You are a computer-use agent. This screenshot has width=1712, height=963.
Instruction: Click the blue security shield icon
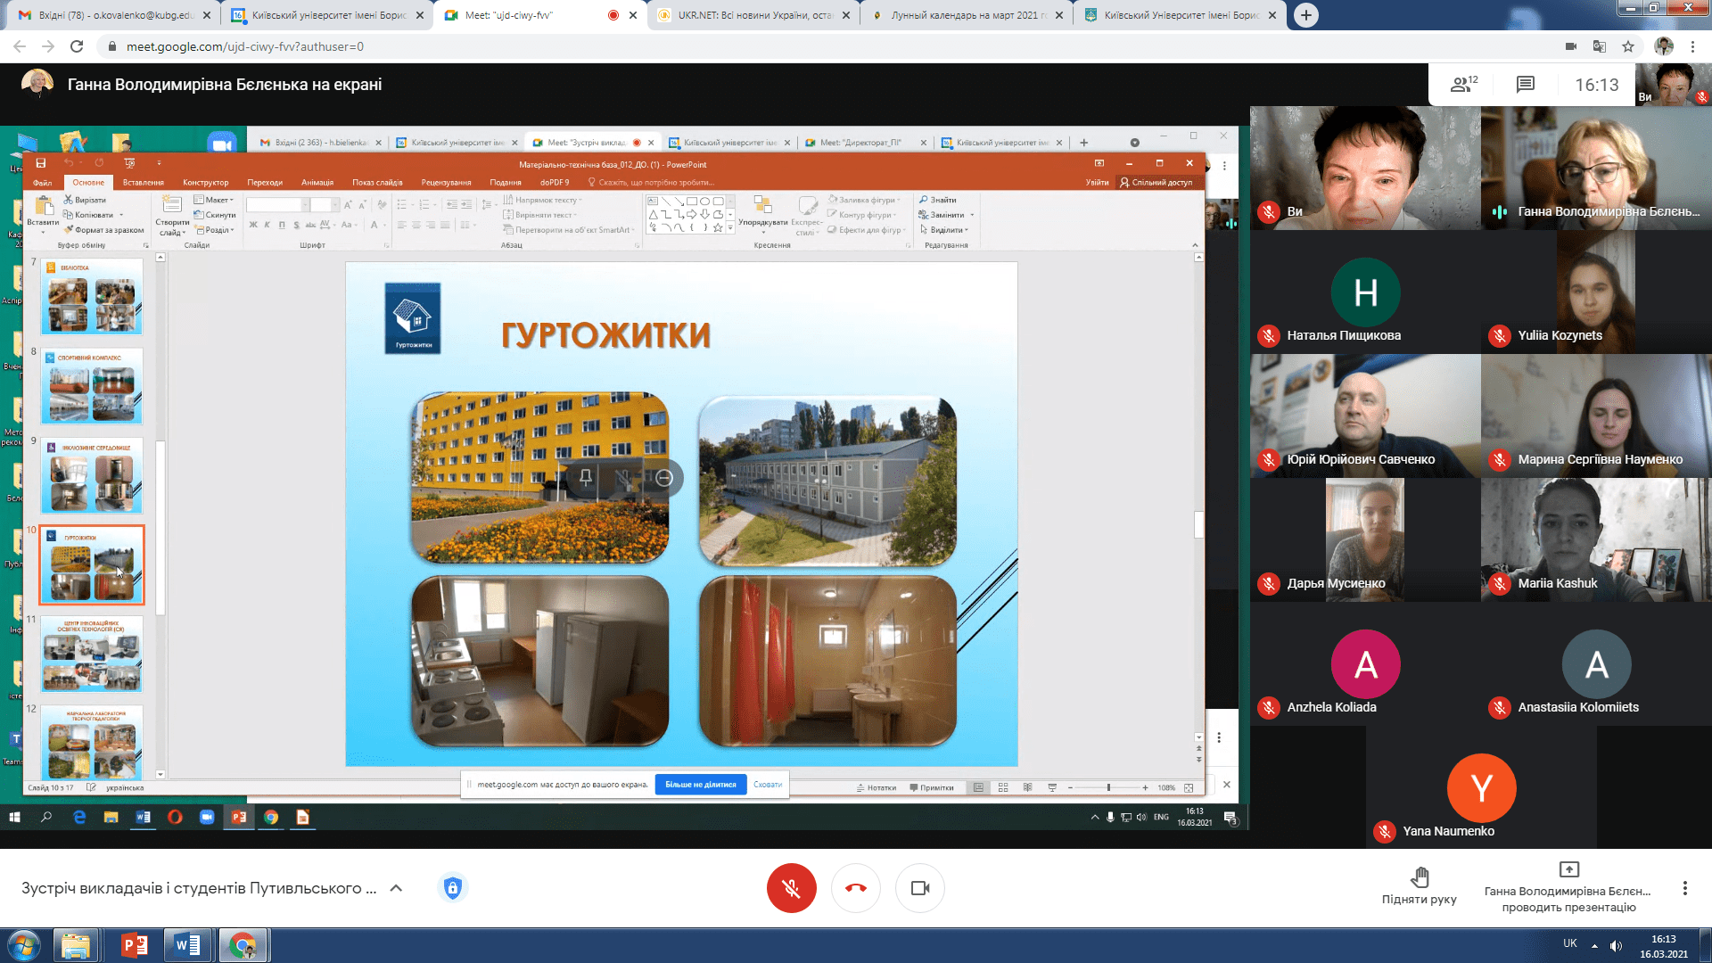coord(453,888)
